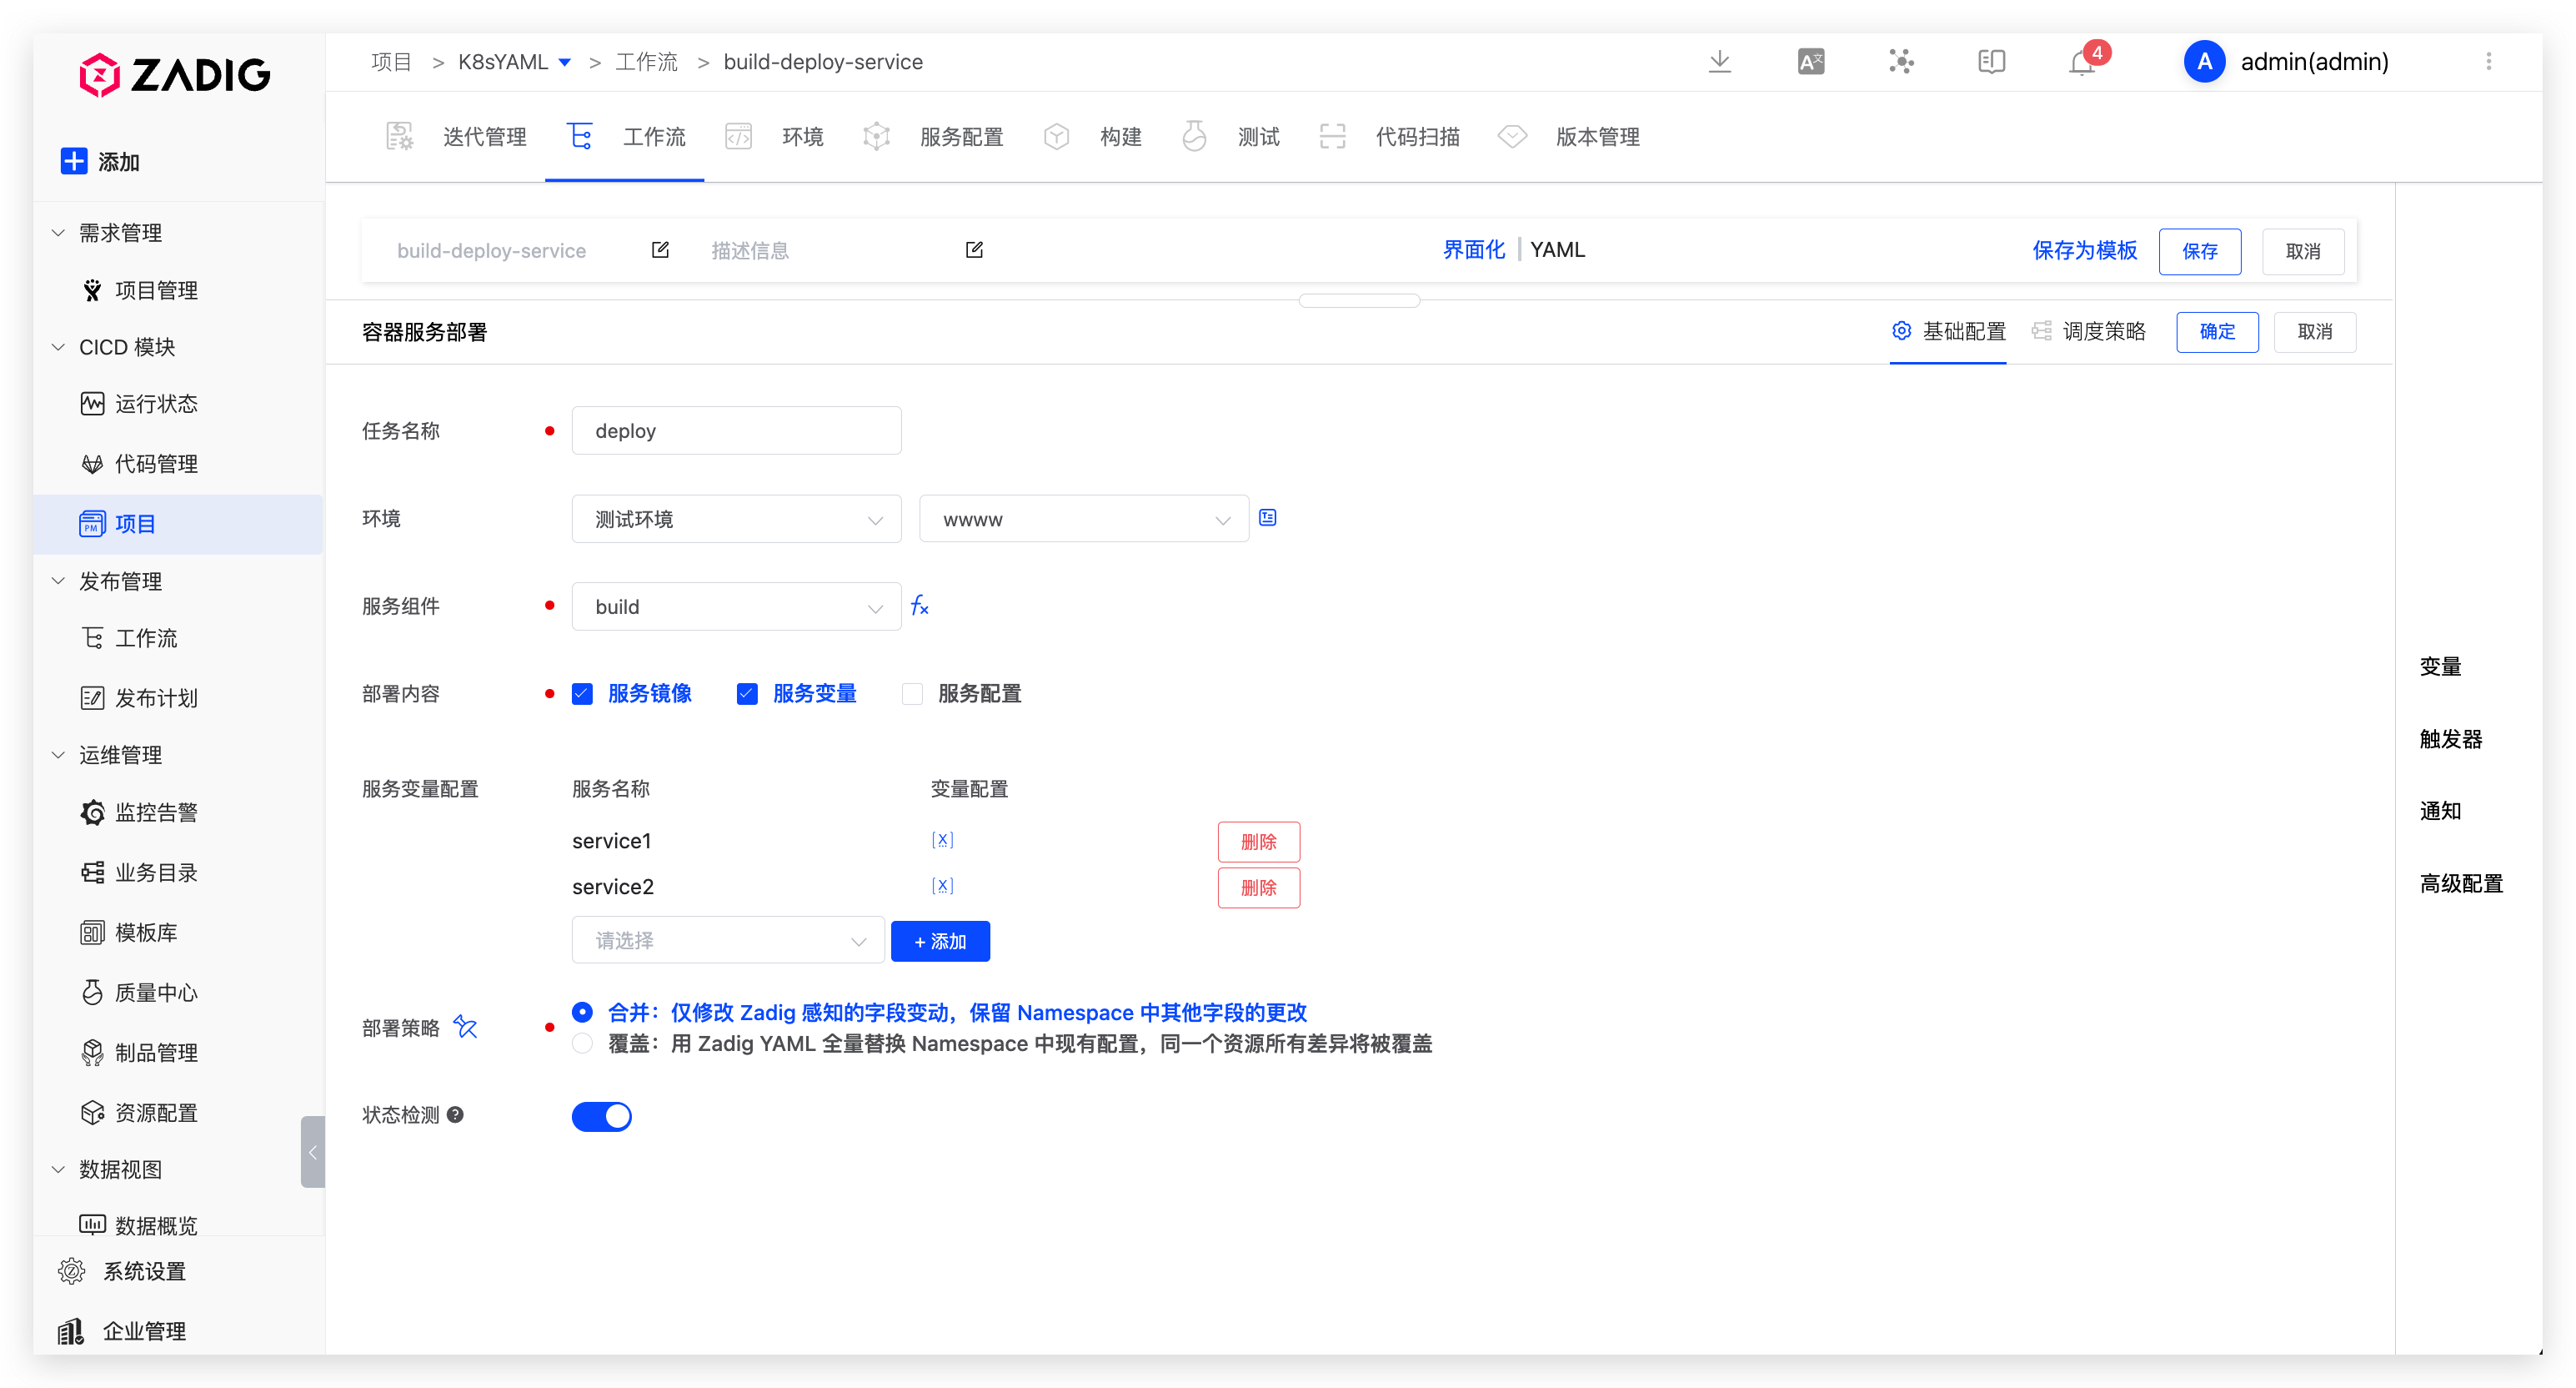This screenshot has width=2576, height=1388.
Task: Open the documentation book icon
Action: (1991, 62)
